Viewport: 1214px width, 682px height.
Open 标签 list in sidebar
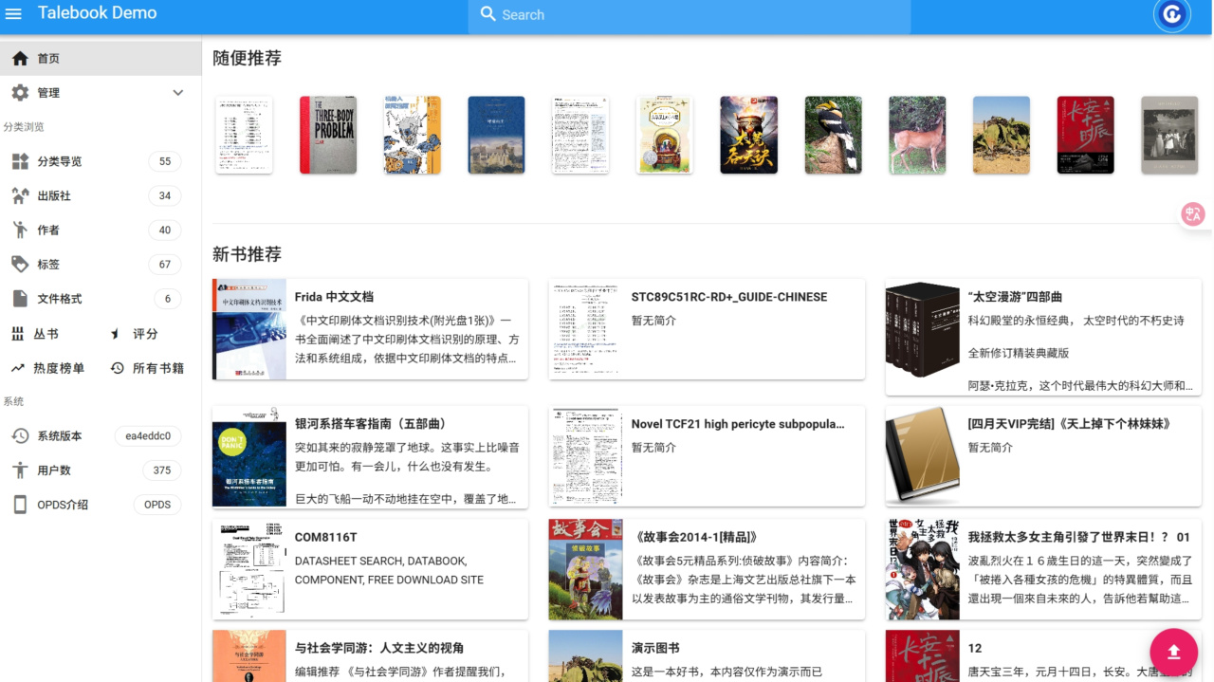[101, 265]
